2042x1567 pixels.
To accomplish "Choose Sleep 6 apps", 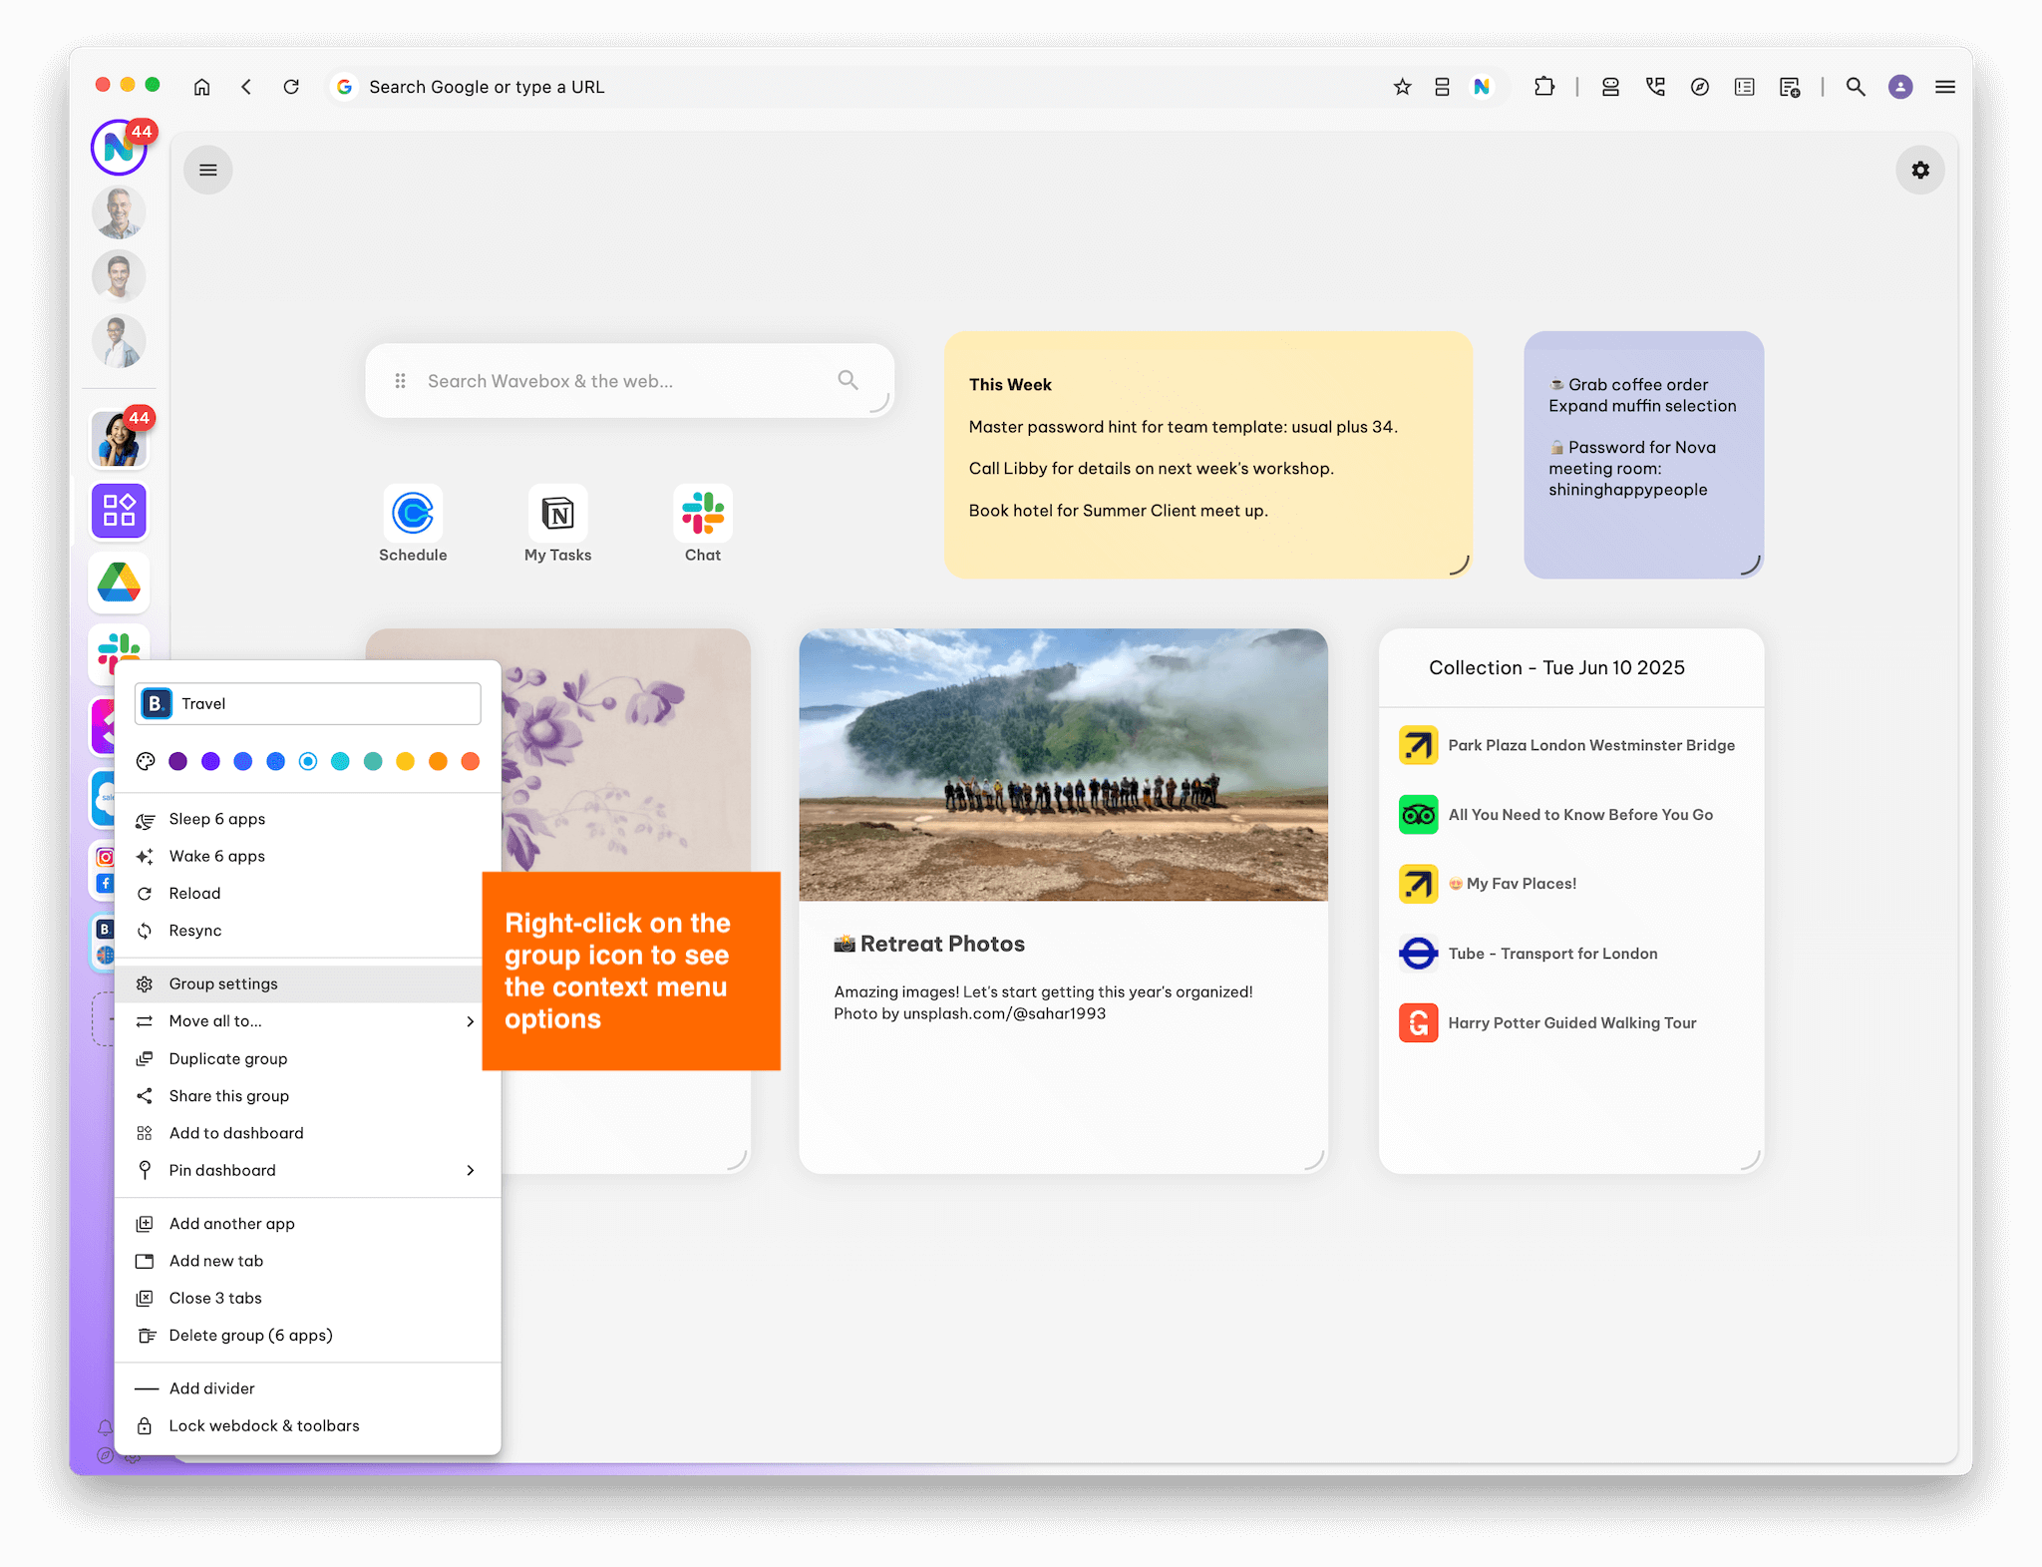I will coord(307,820).
